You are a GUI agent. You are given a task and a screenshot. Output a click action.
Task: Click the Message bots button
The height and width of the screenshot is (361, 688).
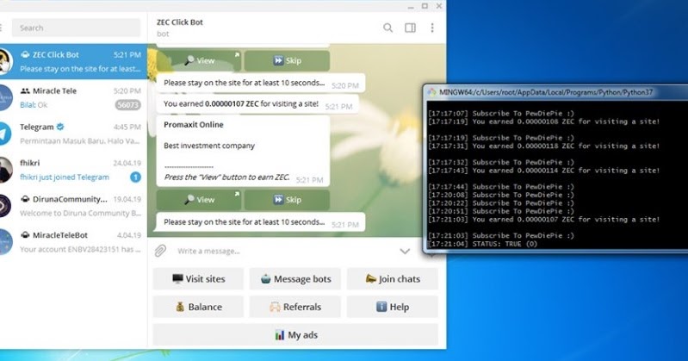295,279
